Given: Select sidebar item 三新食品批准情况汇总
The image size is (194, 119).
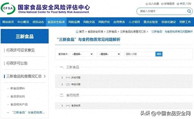Looking at the screenshot, I should tap(24, 76).
